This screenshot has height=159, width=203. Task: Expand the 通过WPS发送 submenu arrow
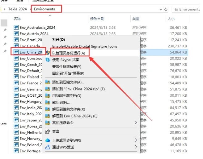(136, 147)
